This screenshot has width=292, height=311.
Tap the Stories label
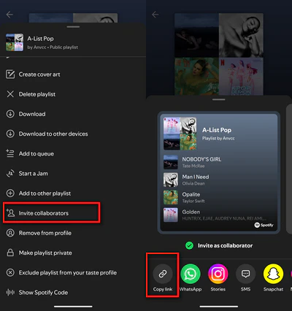click(218, 289)
